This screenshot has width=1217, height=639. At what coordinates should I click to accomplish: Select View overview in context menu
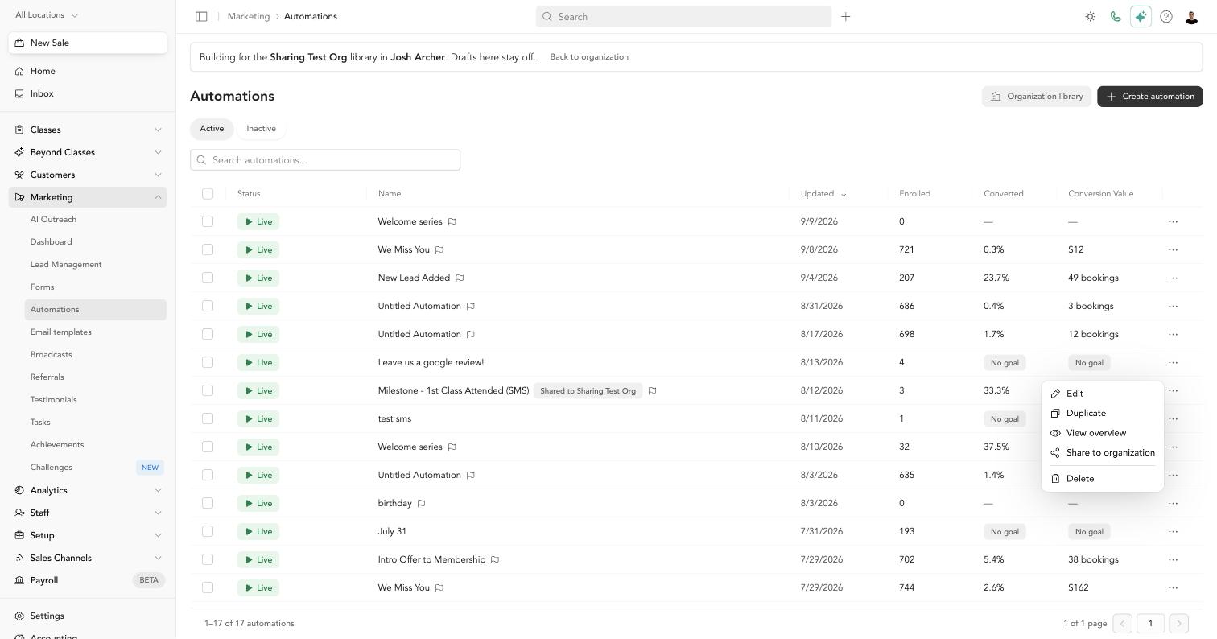coord(1102,433)
